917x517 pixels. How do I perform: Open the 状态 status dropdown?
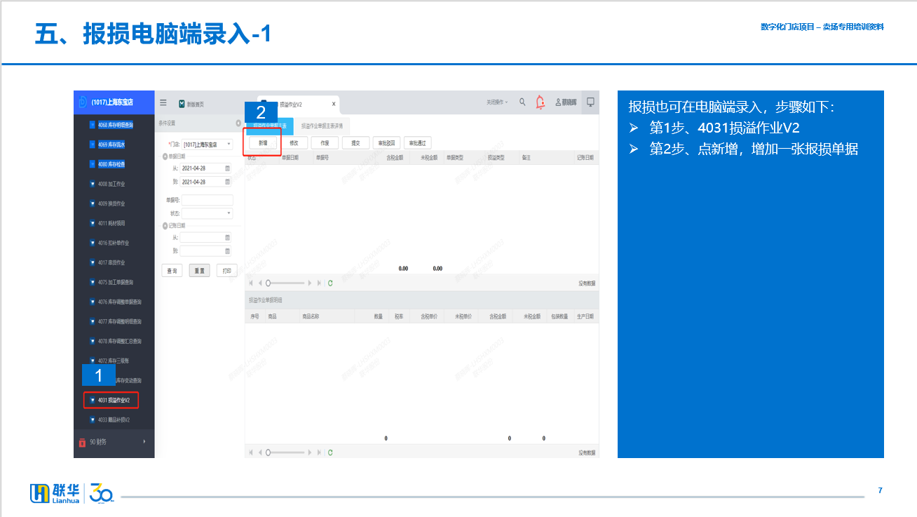pos(208,213)
